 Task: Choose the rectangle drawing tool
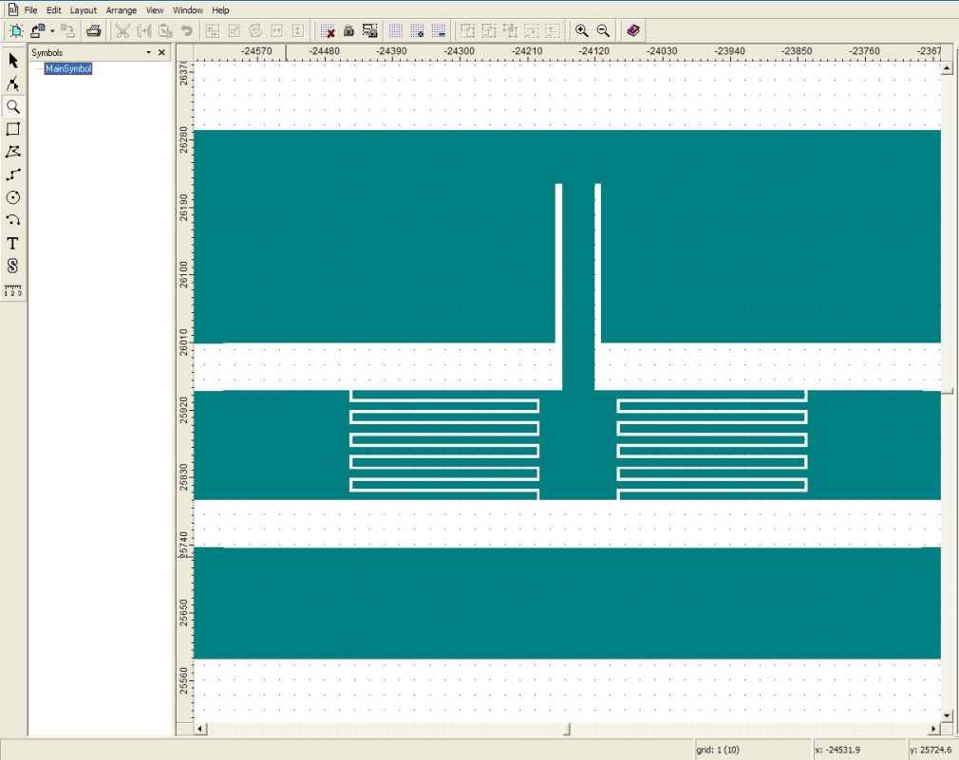pyautogui.click(x=13, y=129)
